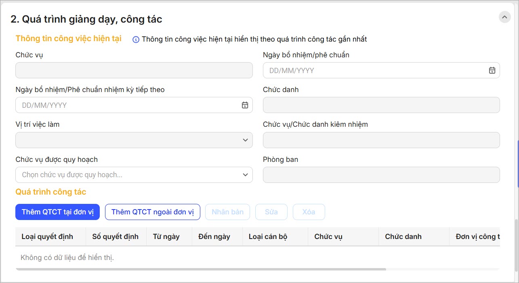Open Chức vụ được quy hoạch dropdown
This screenshot has height=283, width=519.
pyautogui.click(x=245, y=175)
